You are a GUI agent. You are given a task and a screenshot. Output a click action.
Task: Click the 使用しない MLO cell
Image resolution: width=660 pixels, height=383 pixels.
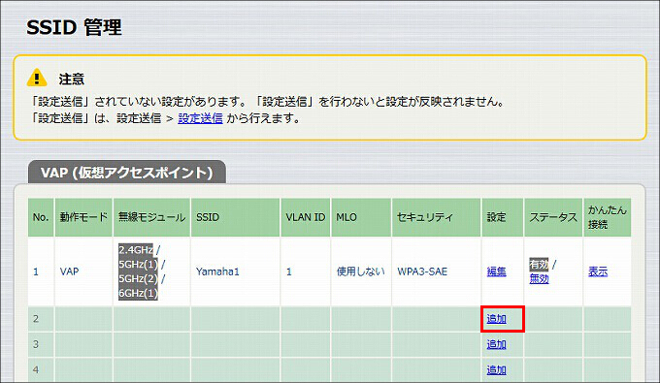(x=361, y=271)
